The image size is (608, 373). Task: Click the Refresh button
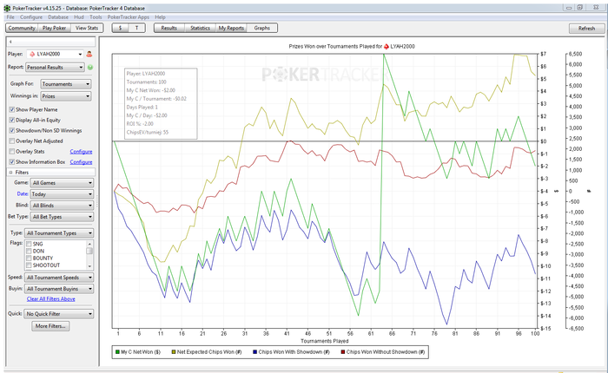pyautogui.click(x=586, y=29)
